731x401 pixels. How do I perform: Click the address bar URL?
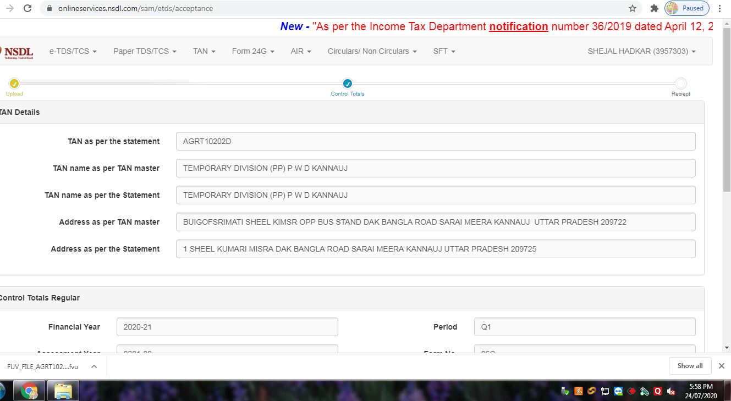(x=135, y=8)
